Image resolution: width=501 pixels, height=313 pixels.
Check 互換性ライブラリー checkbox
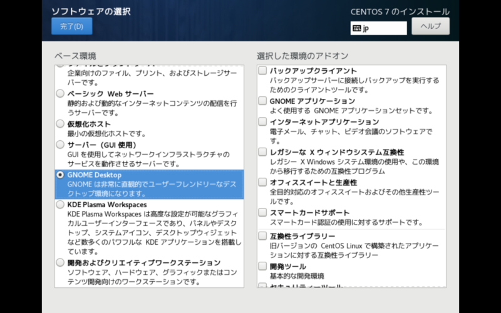pos(262,236)
